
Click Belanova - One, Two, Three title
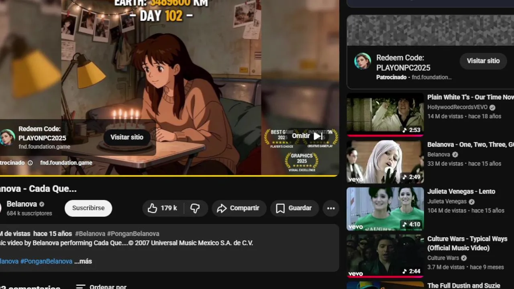coord(471,144)
